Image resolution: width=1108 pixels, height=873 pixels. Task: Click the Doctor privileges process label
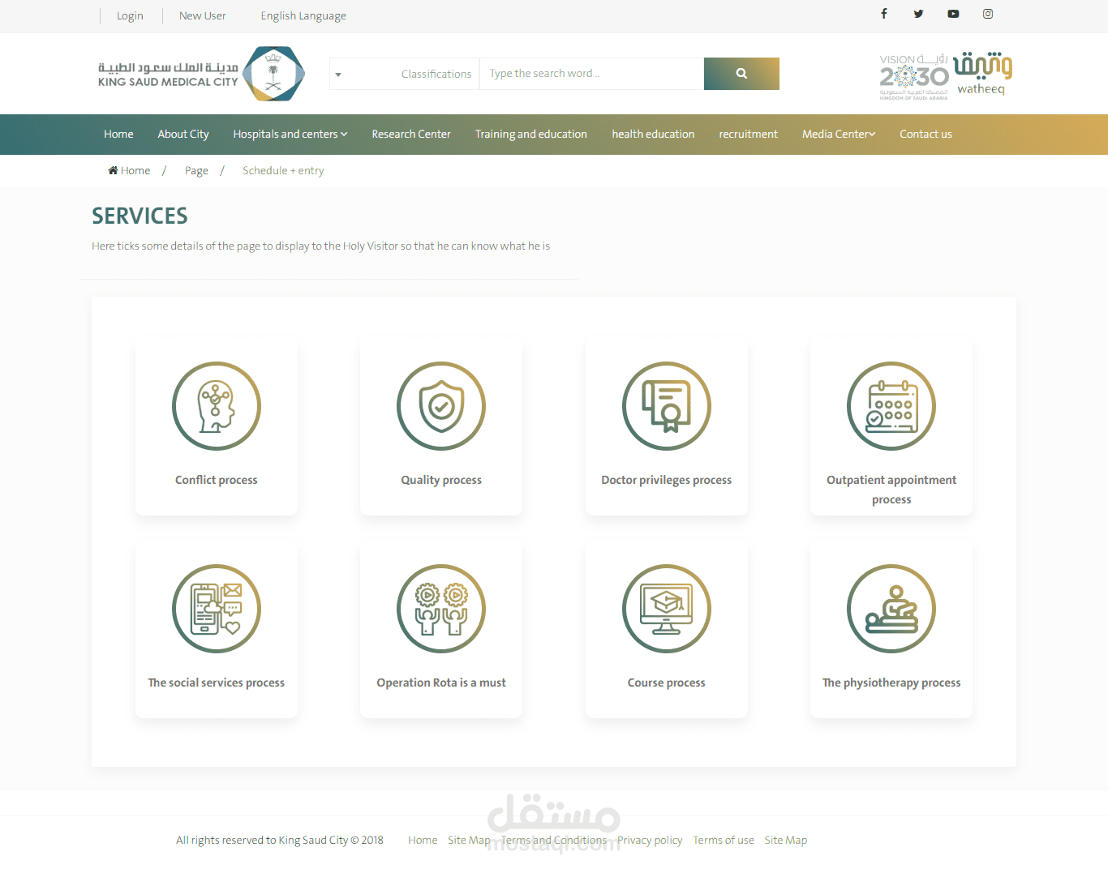667,480
